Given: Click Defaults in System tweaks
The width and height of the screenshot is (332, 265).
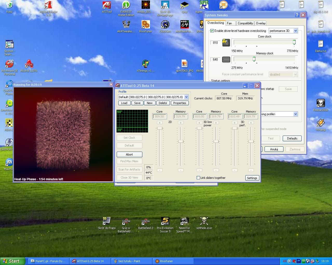Looking at the screenshot, I should (292, 138).
